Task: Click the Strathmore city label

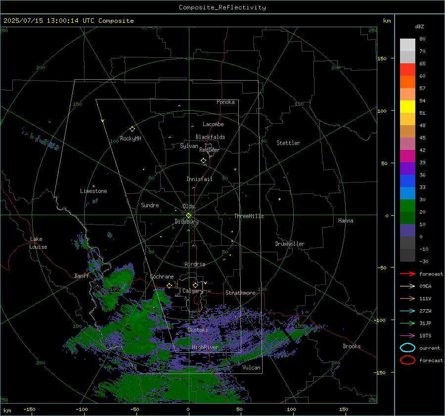Action: tap(240, 293)
